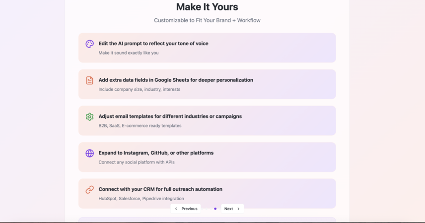Click the green gear icon
Image resolution: width=425 pixels, height=223 pixels.
[90, 116]
